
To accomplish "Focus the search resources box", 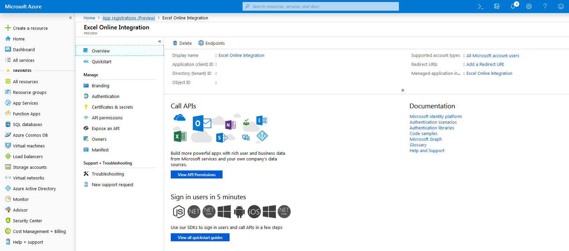I will click(x=321, y=6).
